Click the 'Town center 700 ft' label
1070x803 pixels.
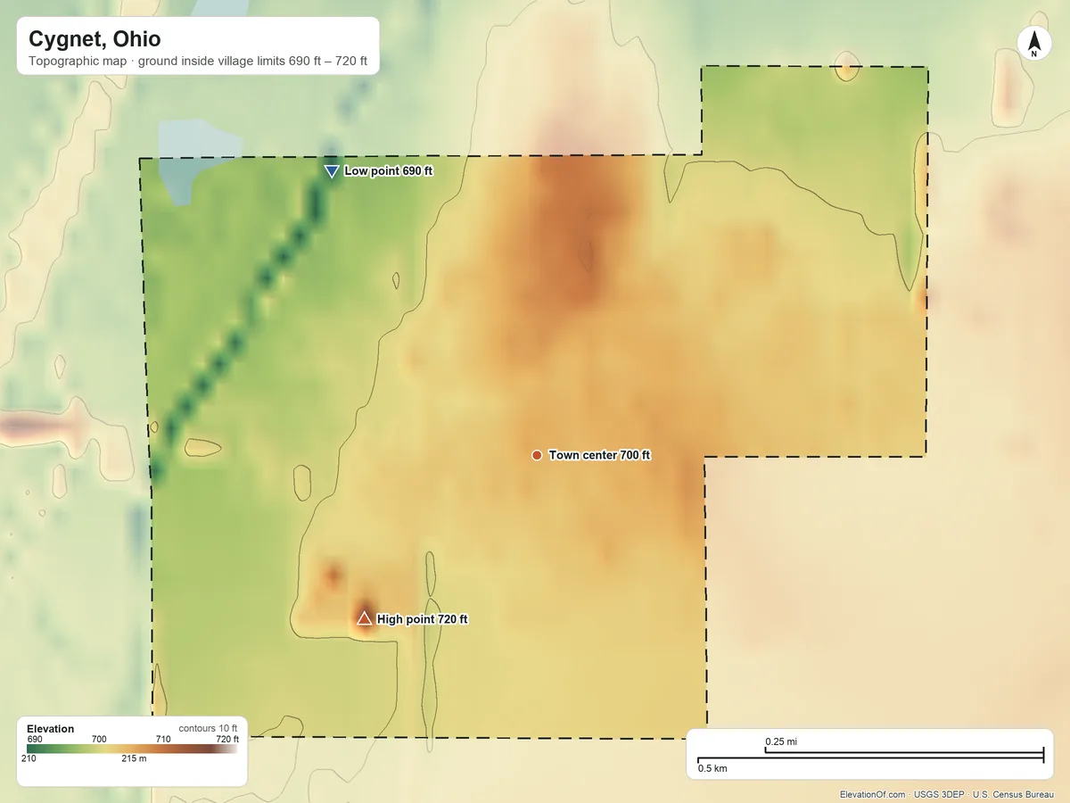600,455
